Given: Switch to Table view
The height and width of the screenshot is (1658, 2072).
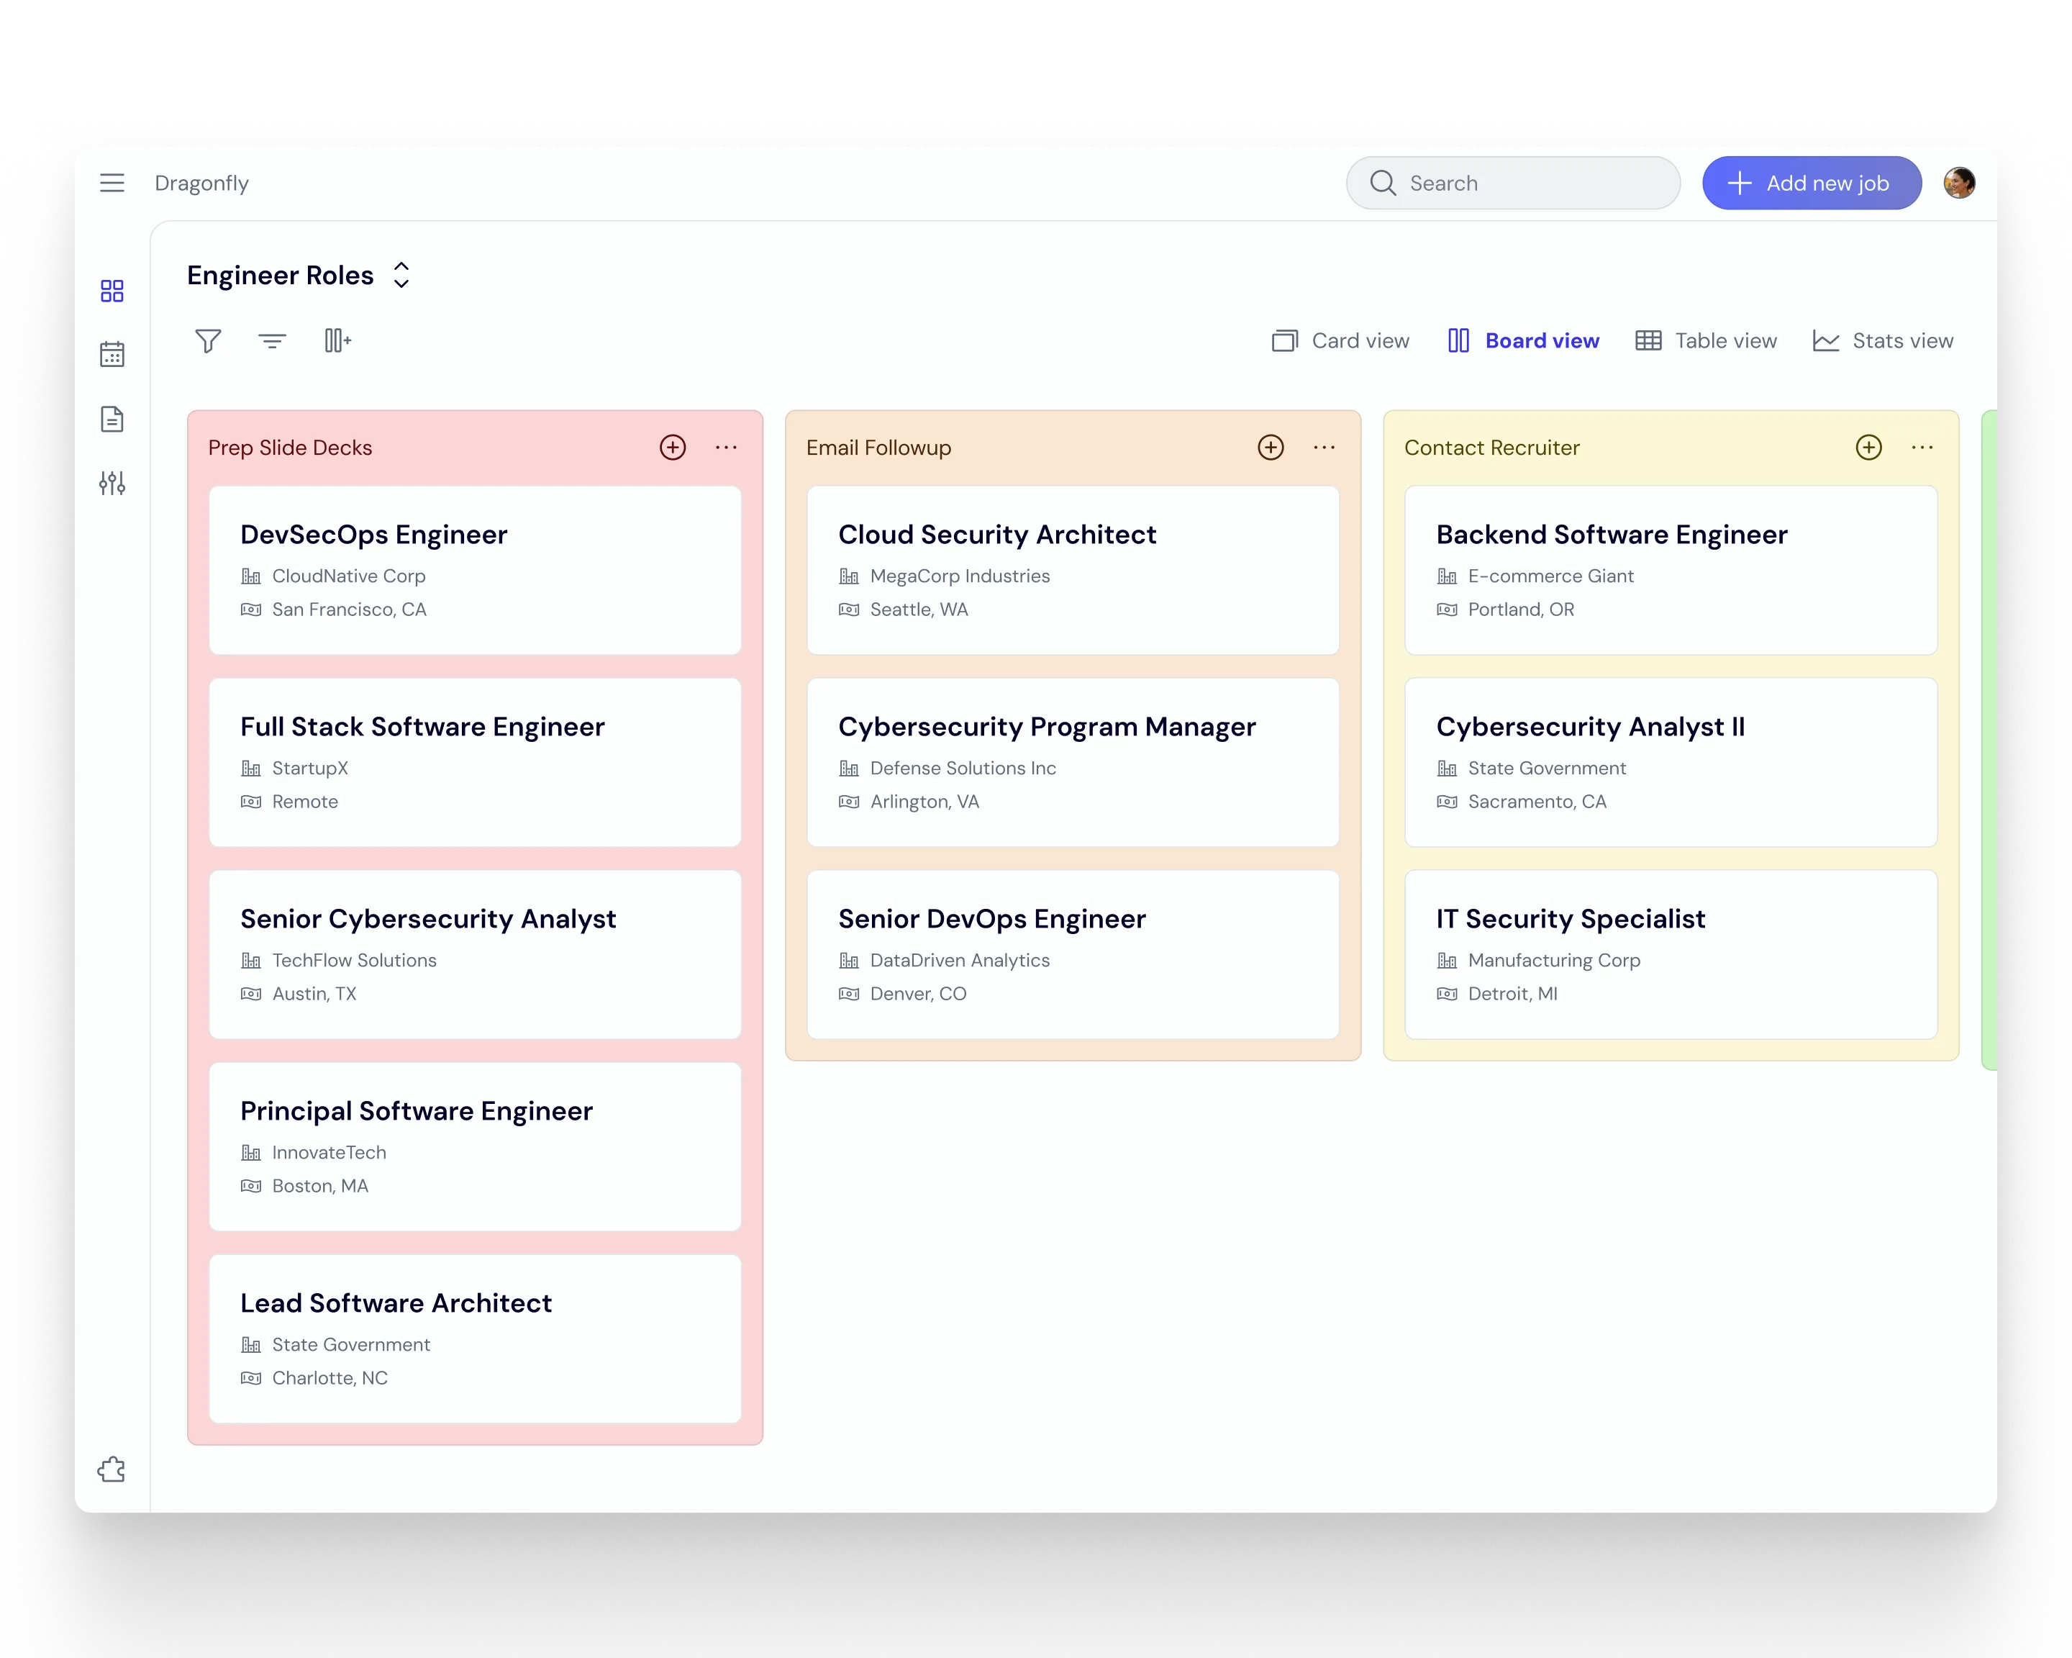Looking at the screenshot, I should pyautogui.click(x=1707, y=340).
